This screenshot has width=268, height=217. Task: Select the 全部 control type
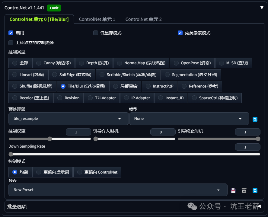[x=20, y=63]
